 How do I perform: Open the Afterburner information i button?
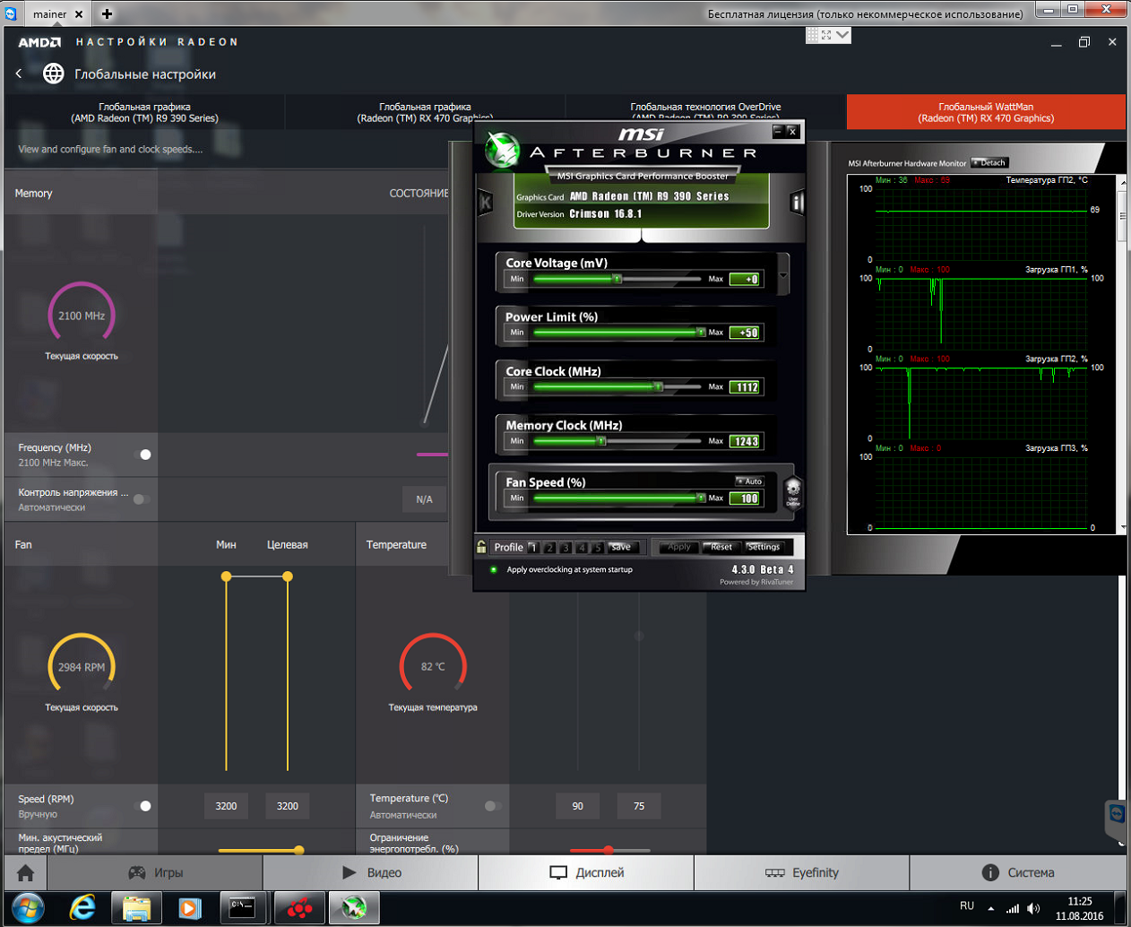tap(797, 203)
